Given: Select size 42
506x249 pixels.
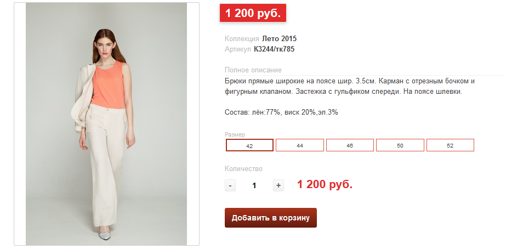Looking at the screenshot, I should (x=249, y=145).
